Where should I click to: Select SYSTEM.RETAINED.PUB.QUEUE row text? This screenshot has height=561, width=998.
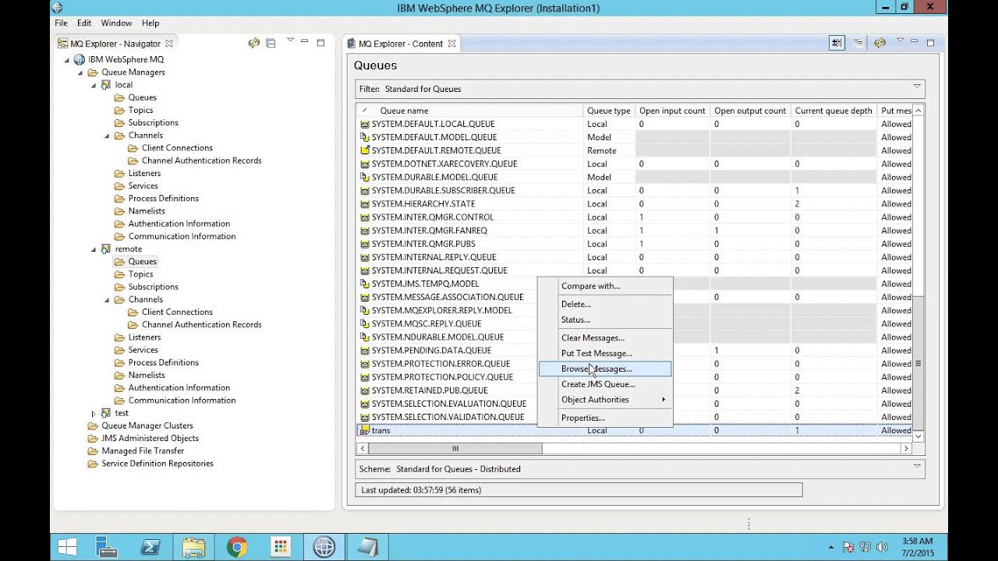click(x=430, y=390)
